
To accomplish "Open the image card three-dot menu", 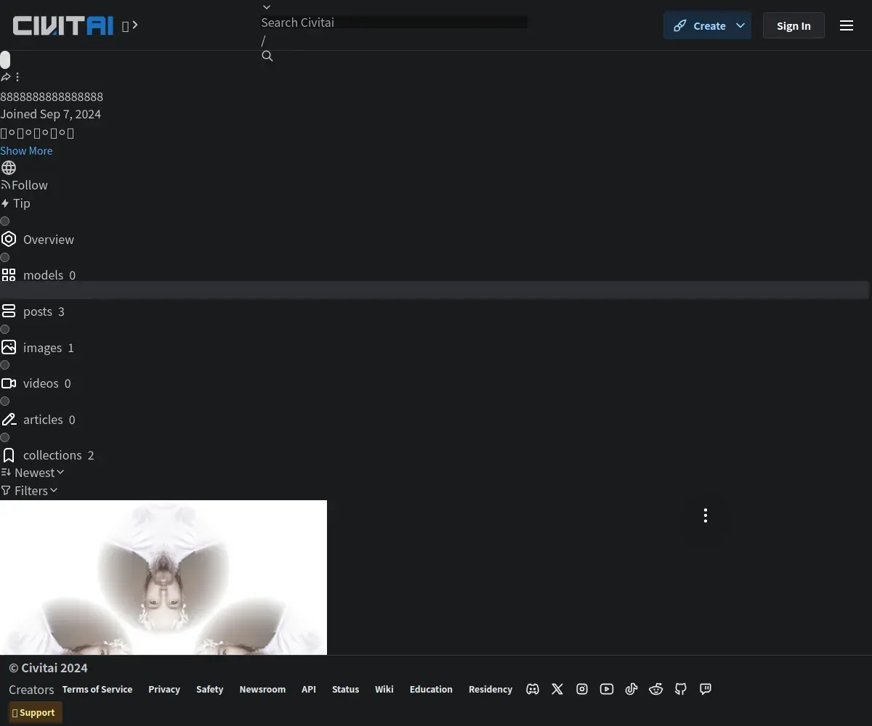I will [706, 515].
